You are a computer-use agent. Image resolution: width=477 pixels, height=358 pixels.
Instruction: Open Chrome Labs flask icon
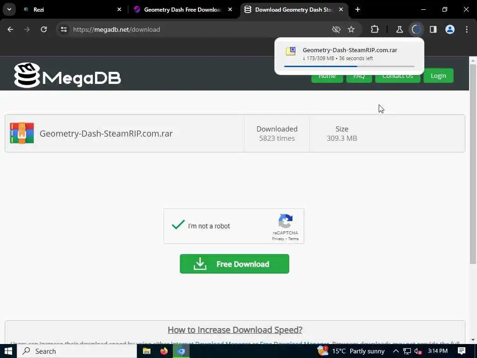[399, 29]
